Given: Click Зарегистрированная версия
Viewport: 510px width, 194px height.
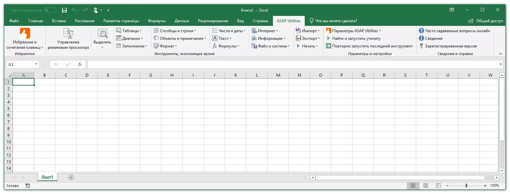Looking at the screenshot, I should [x=448, y=46].
